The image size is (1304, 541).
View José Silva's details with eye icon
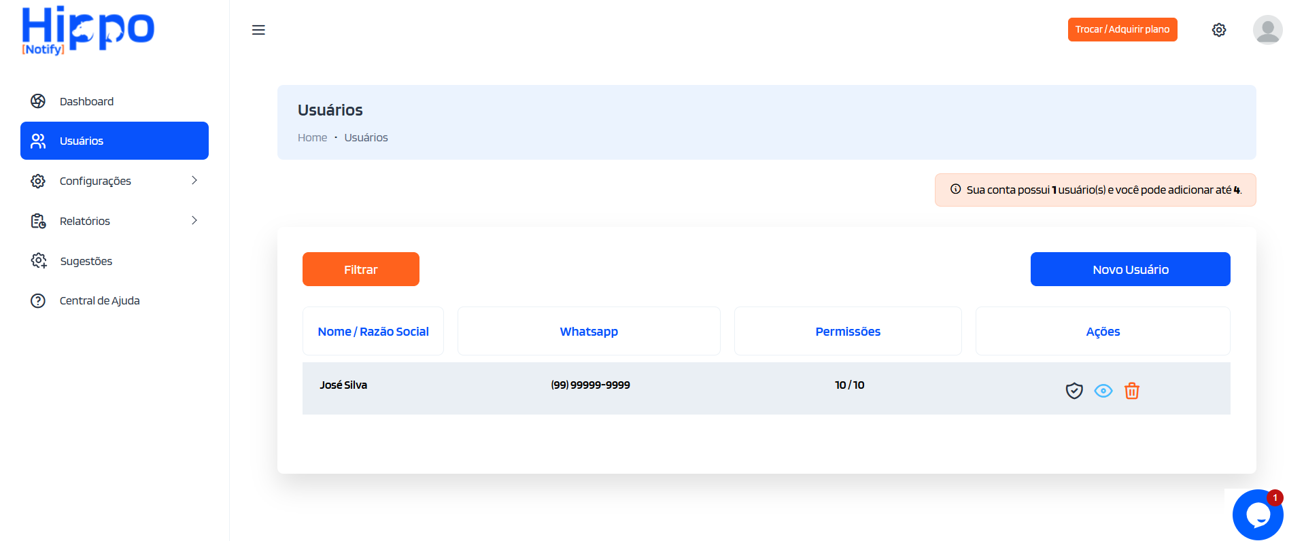[1103, 391]
